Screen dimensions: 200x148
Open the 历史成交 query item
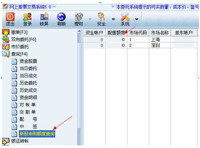[28, 90]
